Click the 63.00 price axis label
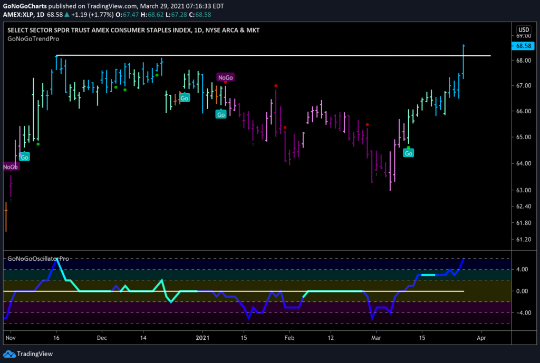540x363 pixels. 524,190
